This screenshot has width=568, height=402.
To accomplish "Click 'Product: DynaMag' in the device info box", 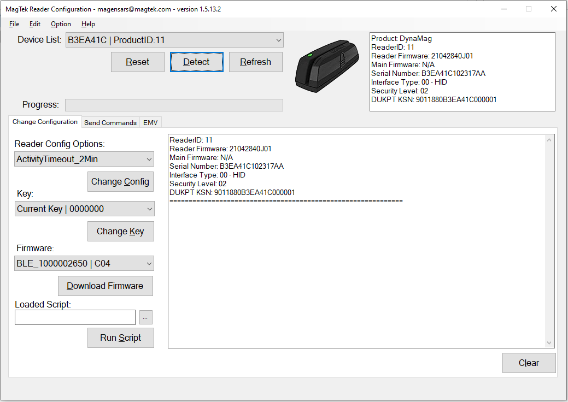I will click(401, 38).
